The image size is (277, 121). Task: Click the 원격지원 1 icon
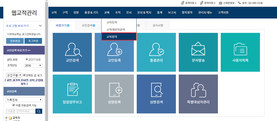pos(183,3)
